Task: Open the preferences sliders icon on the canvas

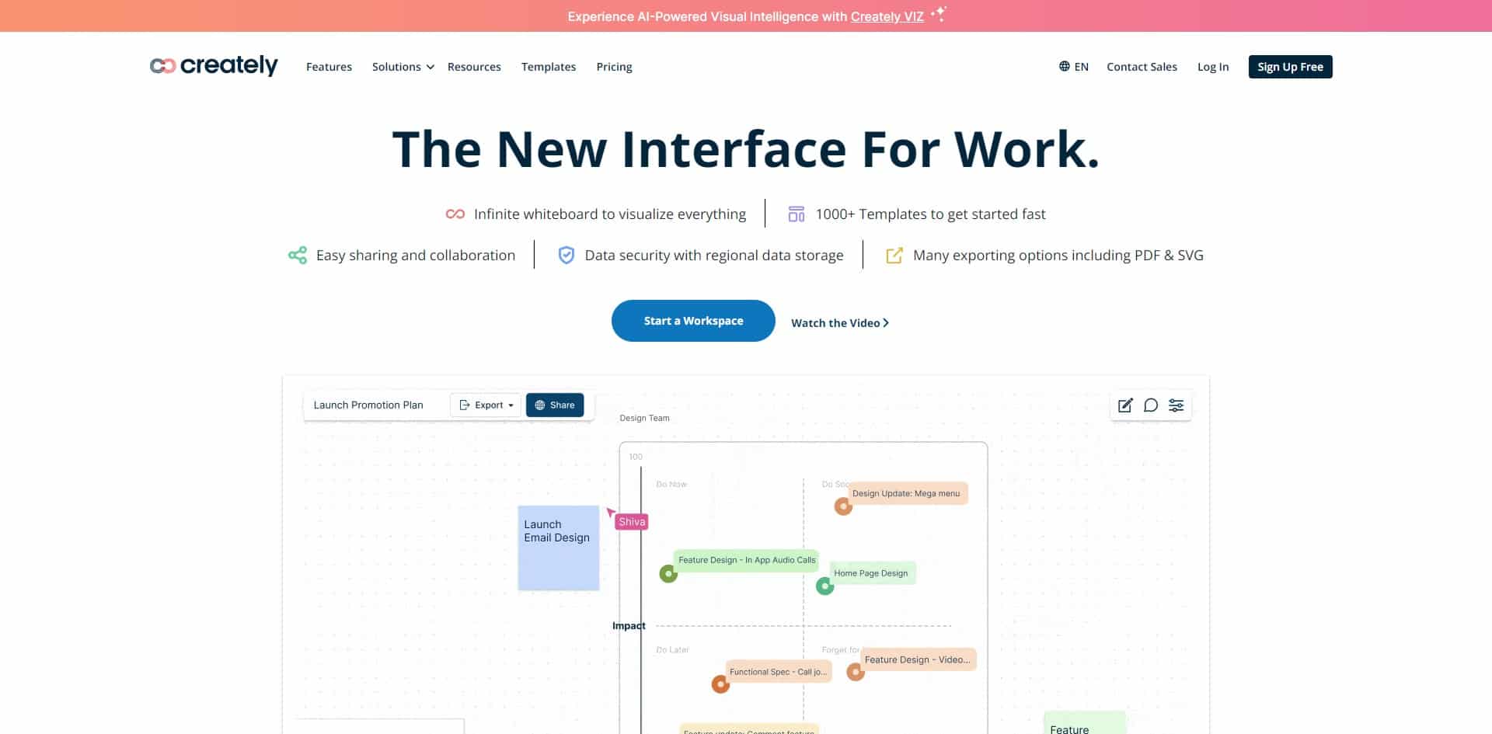Action: (1177, 405)
